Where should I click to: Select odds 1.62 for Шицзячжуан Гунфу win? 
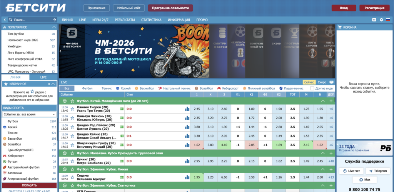197,145
